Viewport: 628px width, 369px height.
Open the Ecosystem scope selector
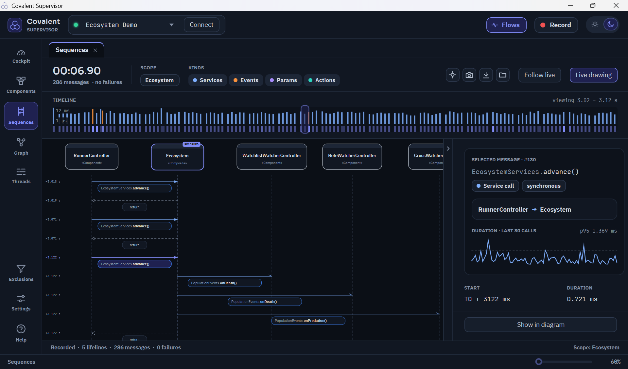pos(160,80)
